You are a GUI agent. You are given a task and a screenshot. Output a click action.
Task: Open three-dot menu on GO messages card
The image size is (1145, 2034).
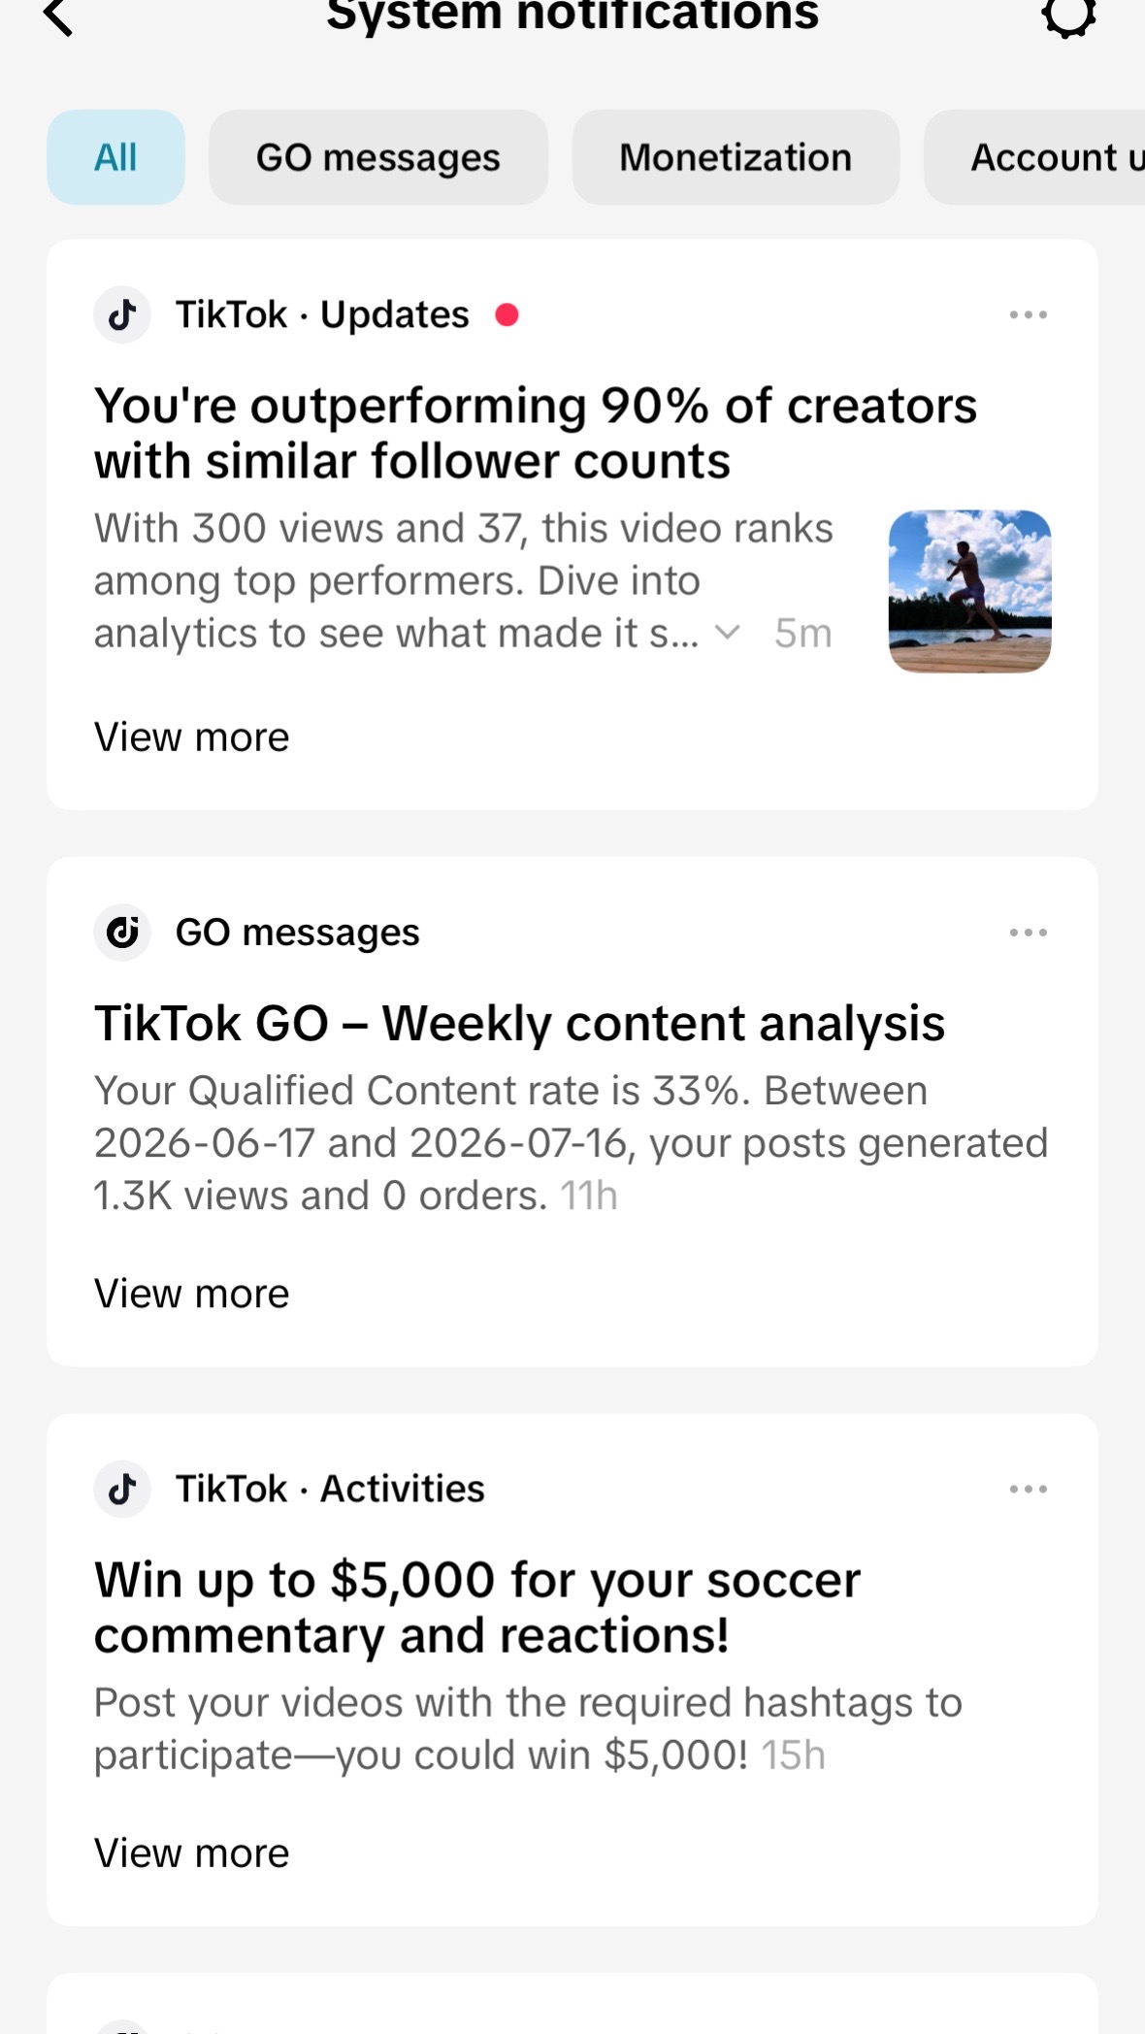(1029, 933)
